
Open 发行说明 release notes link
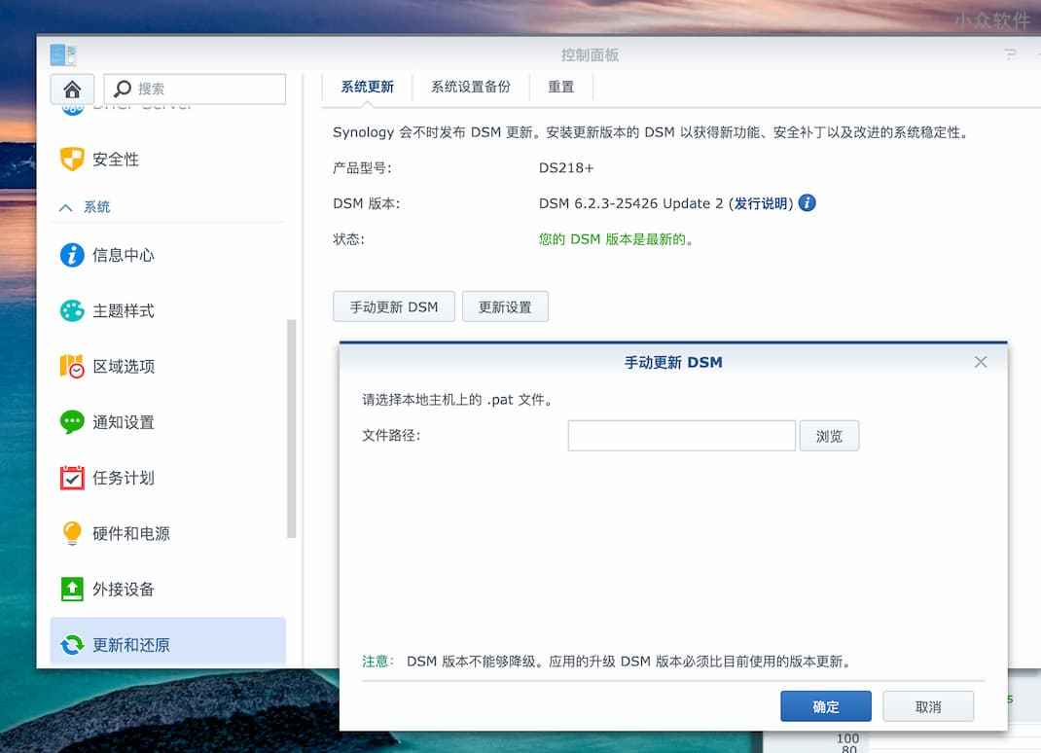(761, 203)
